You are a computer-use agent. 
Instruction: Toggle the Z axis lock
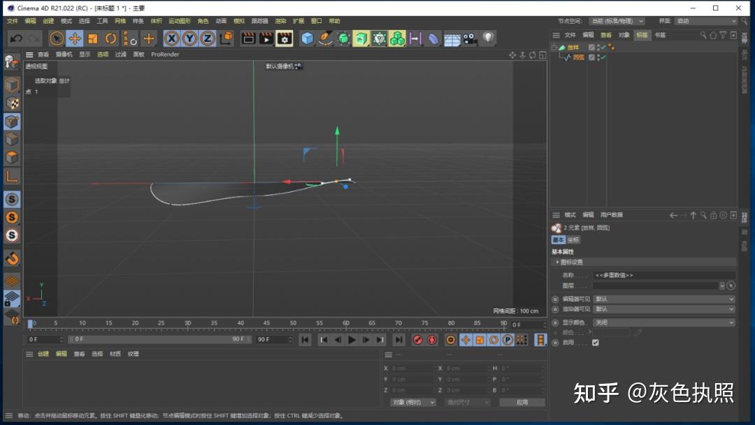point(208,38)
